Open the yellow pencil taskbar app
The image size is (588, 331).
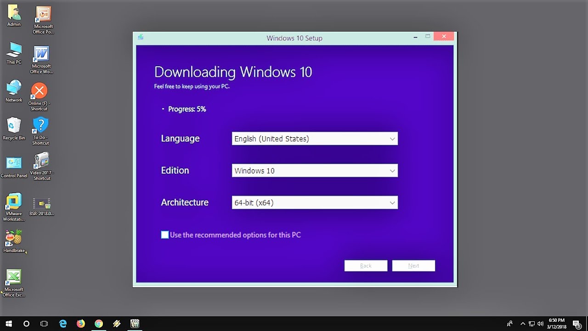pos(117,324)
